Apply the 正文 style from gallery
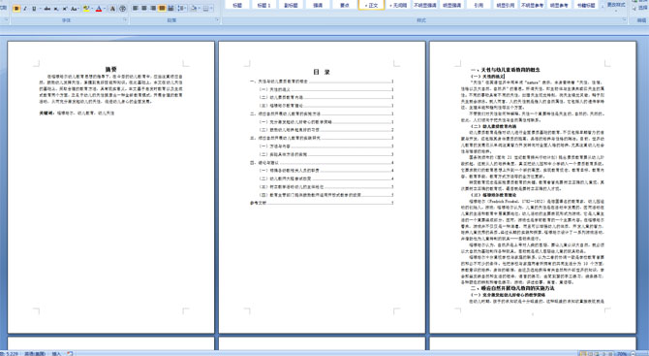649x356 pixels. click(x=371, y=5)
